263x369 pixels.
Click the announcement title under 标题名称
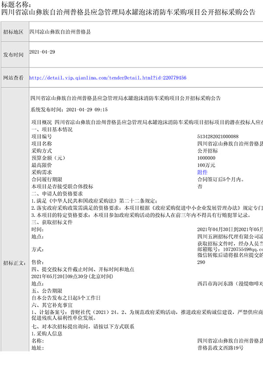click(x=128, y=13)
